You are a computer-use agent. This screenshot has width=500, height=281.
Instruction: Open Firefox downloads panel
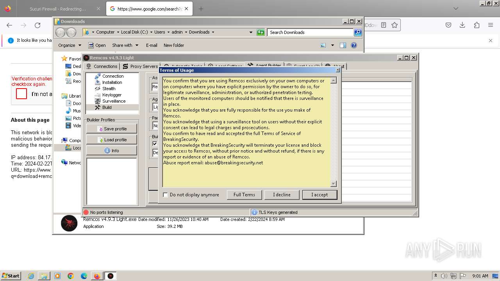(462, 25)
